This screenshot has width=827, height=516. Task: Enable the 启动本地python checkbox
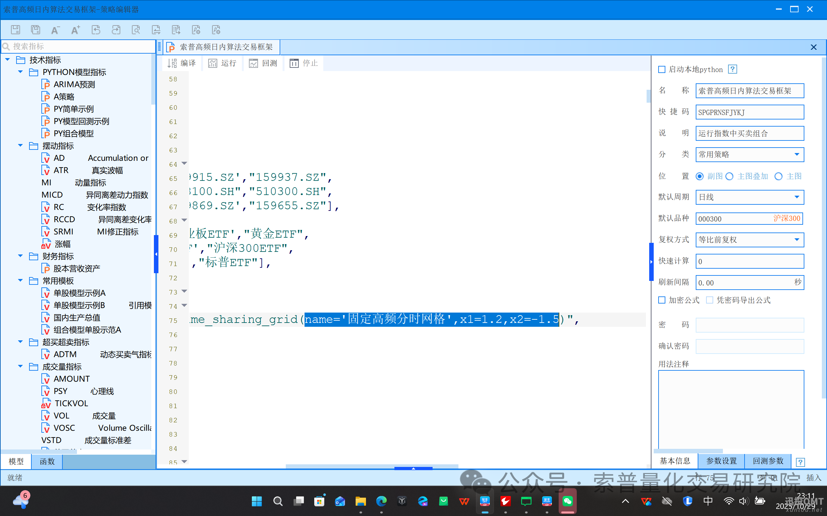[x=662, y=70]
